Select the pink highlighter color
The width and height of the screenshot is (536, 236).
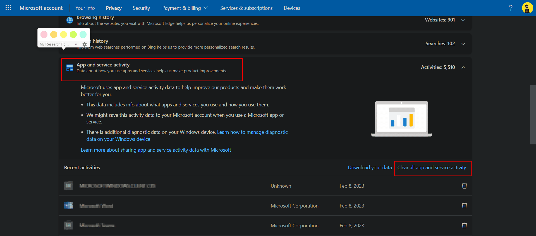44,34
